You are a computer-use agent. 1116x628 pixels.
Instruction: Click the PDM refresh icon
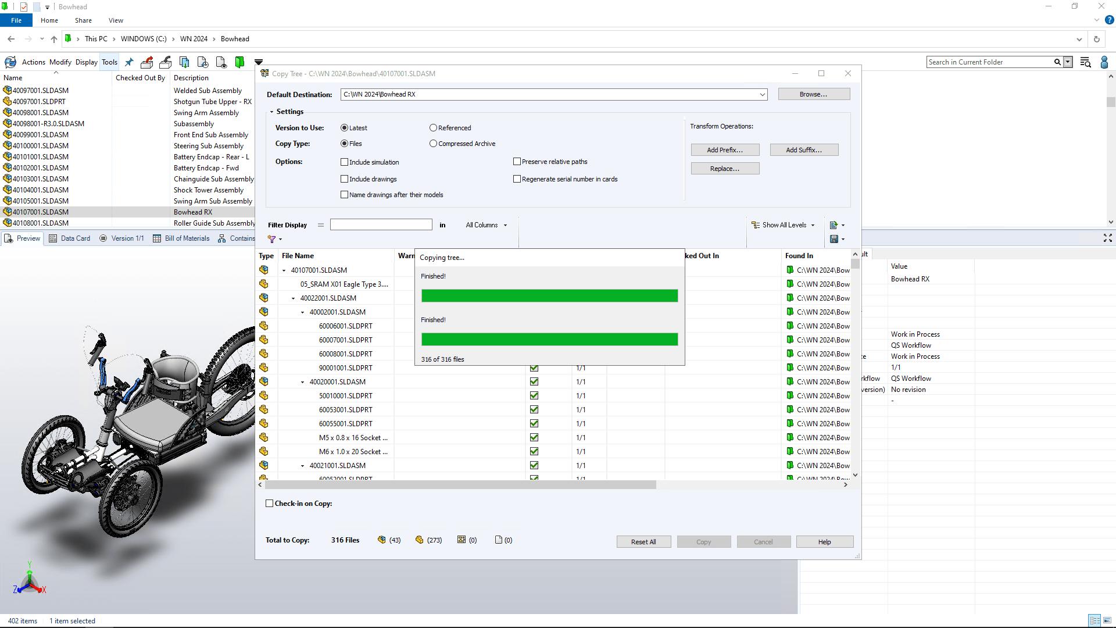pos(10,62)
